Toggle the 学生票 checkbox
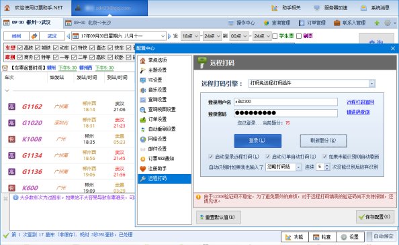The image size is (399, 245). coord(275,36)
